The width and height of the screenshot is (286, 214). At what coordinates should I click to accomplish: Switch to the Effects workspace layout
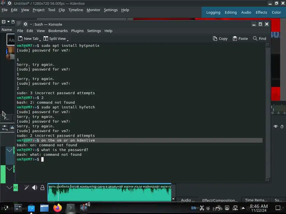(x=261, y=12)
